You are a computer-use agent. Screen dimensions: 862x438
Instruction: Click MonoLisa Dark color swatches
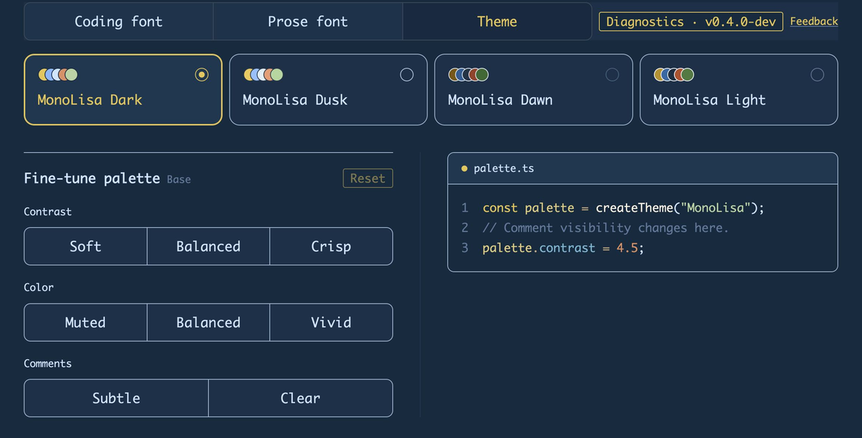58,75
